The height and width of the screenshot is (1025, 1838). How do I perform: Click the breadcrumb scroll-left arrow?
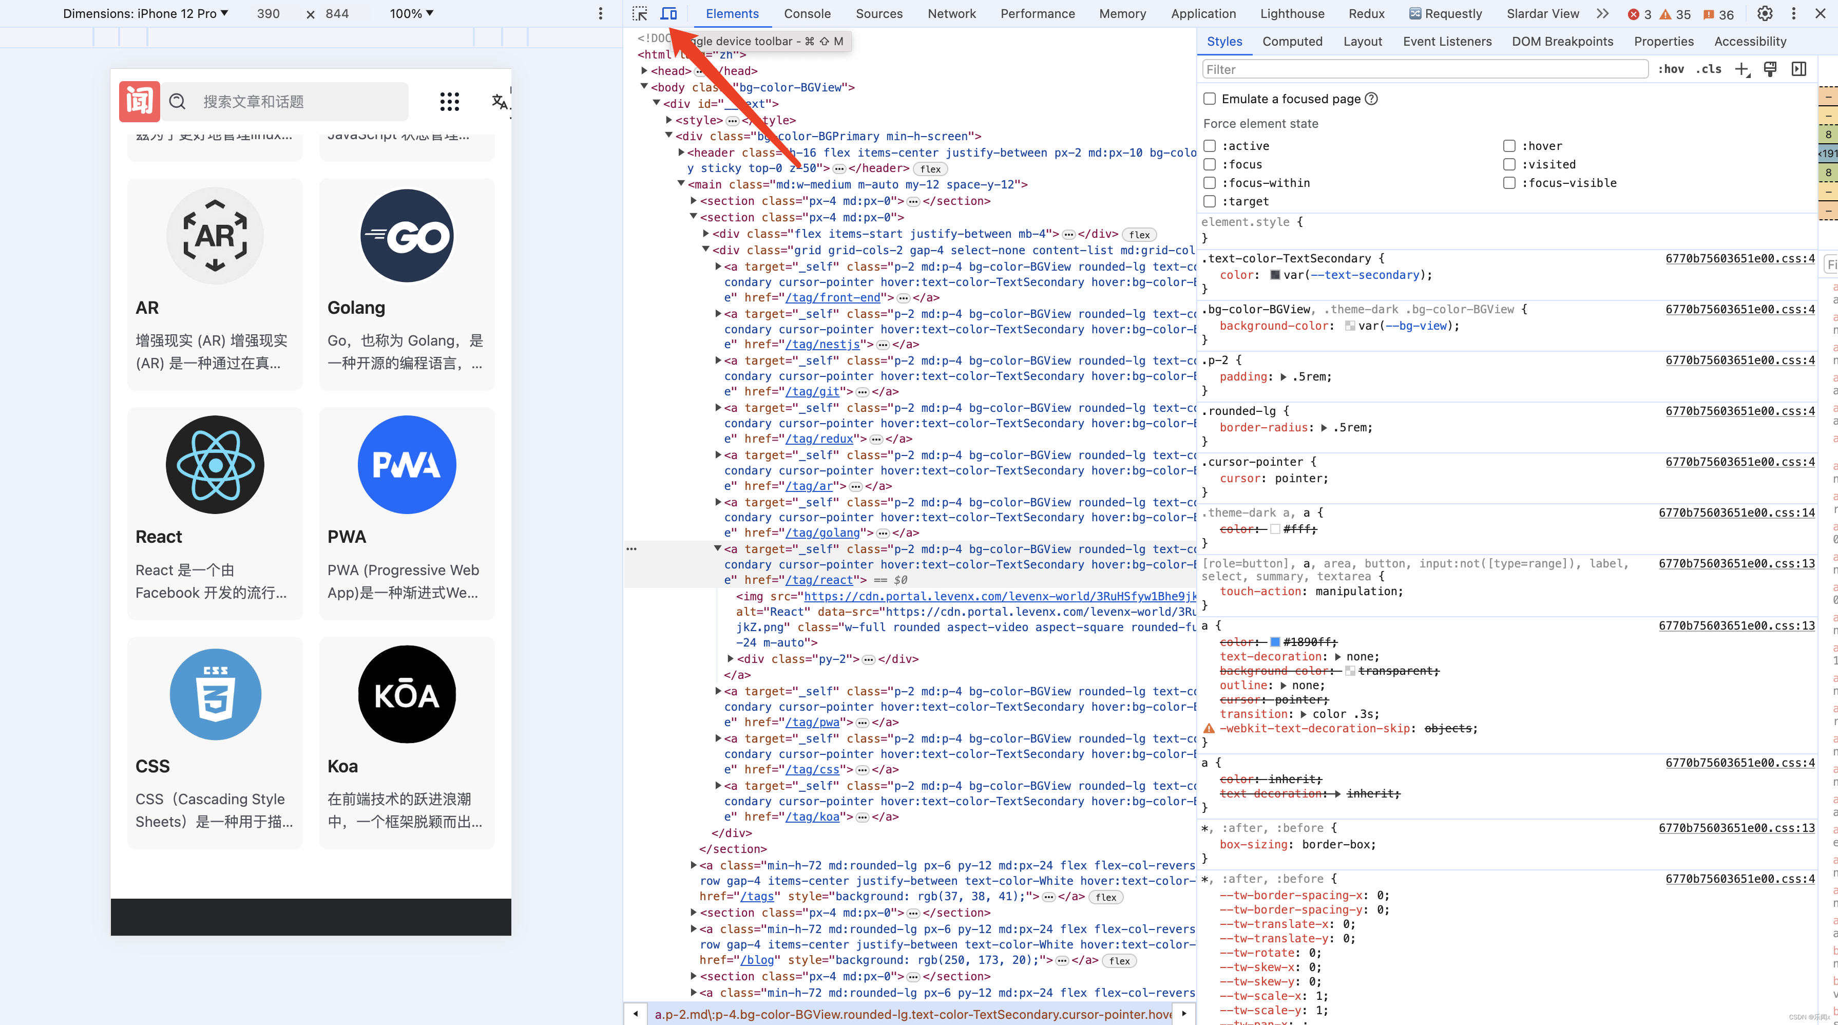636,1013
